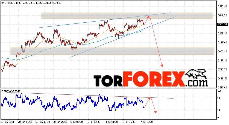229x125 pixels.
Task: Select the 1781.70 price axis label
Action: pos(222,69)
